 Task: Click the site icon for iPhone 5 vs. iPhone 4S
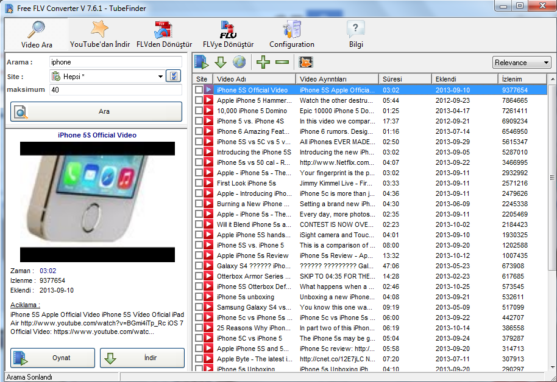[x=208, y=121]
